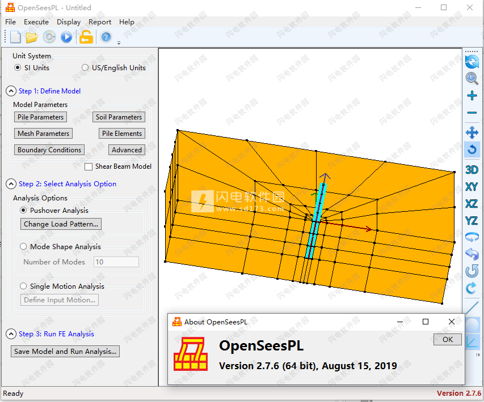Select US/English Units radio button
This screenshot has height=402, width=484.
[85, 67]
